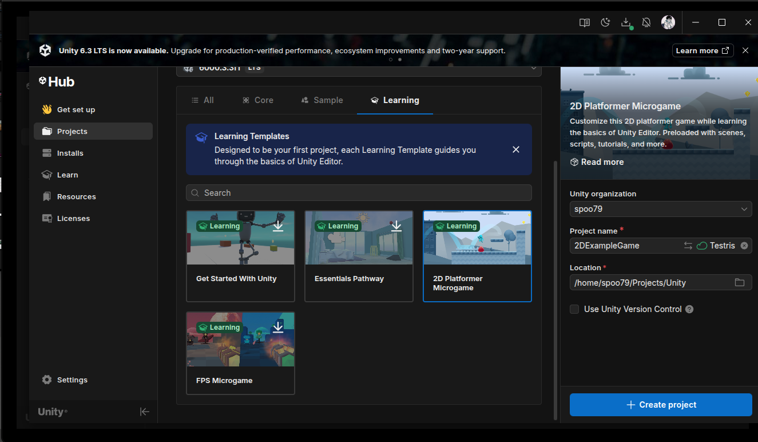
Task: Select the Essentials Pathway card
Action: pyautogui.click(x=359, y=256)
